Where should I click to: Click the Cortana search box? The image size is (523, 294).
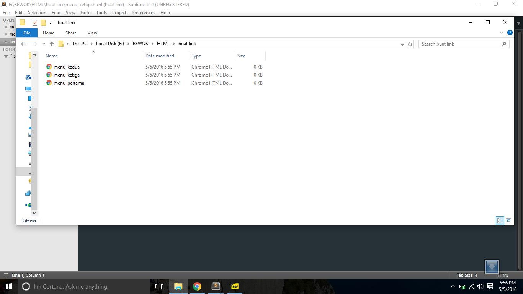click(84, 286)
